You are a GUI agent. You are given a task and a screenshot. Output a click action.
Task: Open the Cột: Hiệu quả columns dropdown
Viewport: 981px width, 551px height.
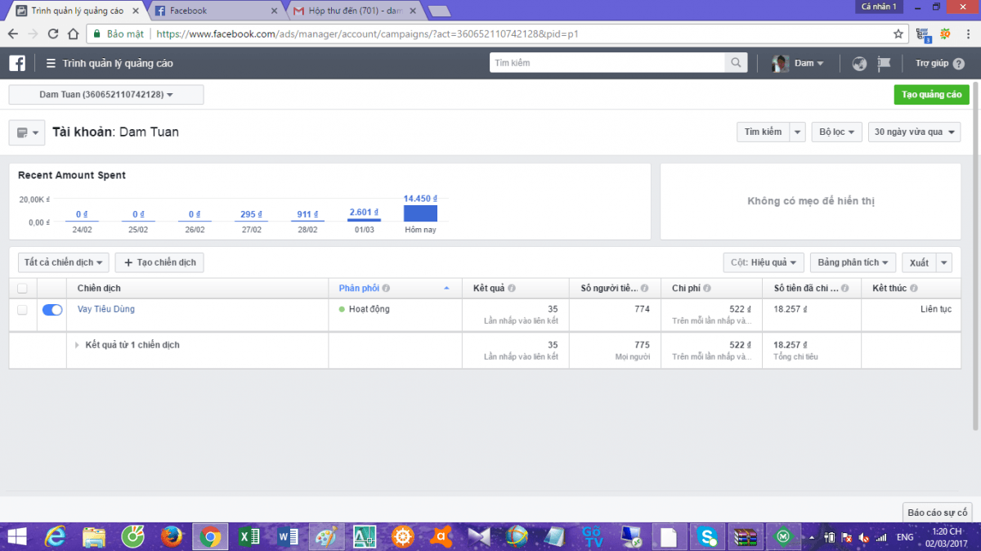(764, 262)
